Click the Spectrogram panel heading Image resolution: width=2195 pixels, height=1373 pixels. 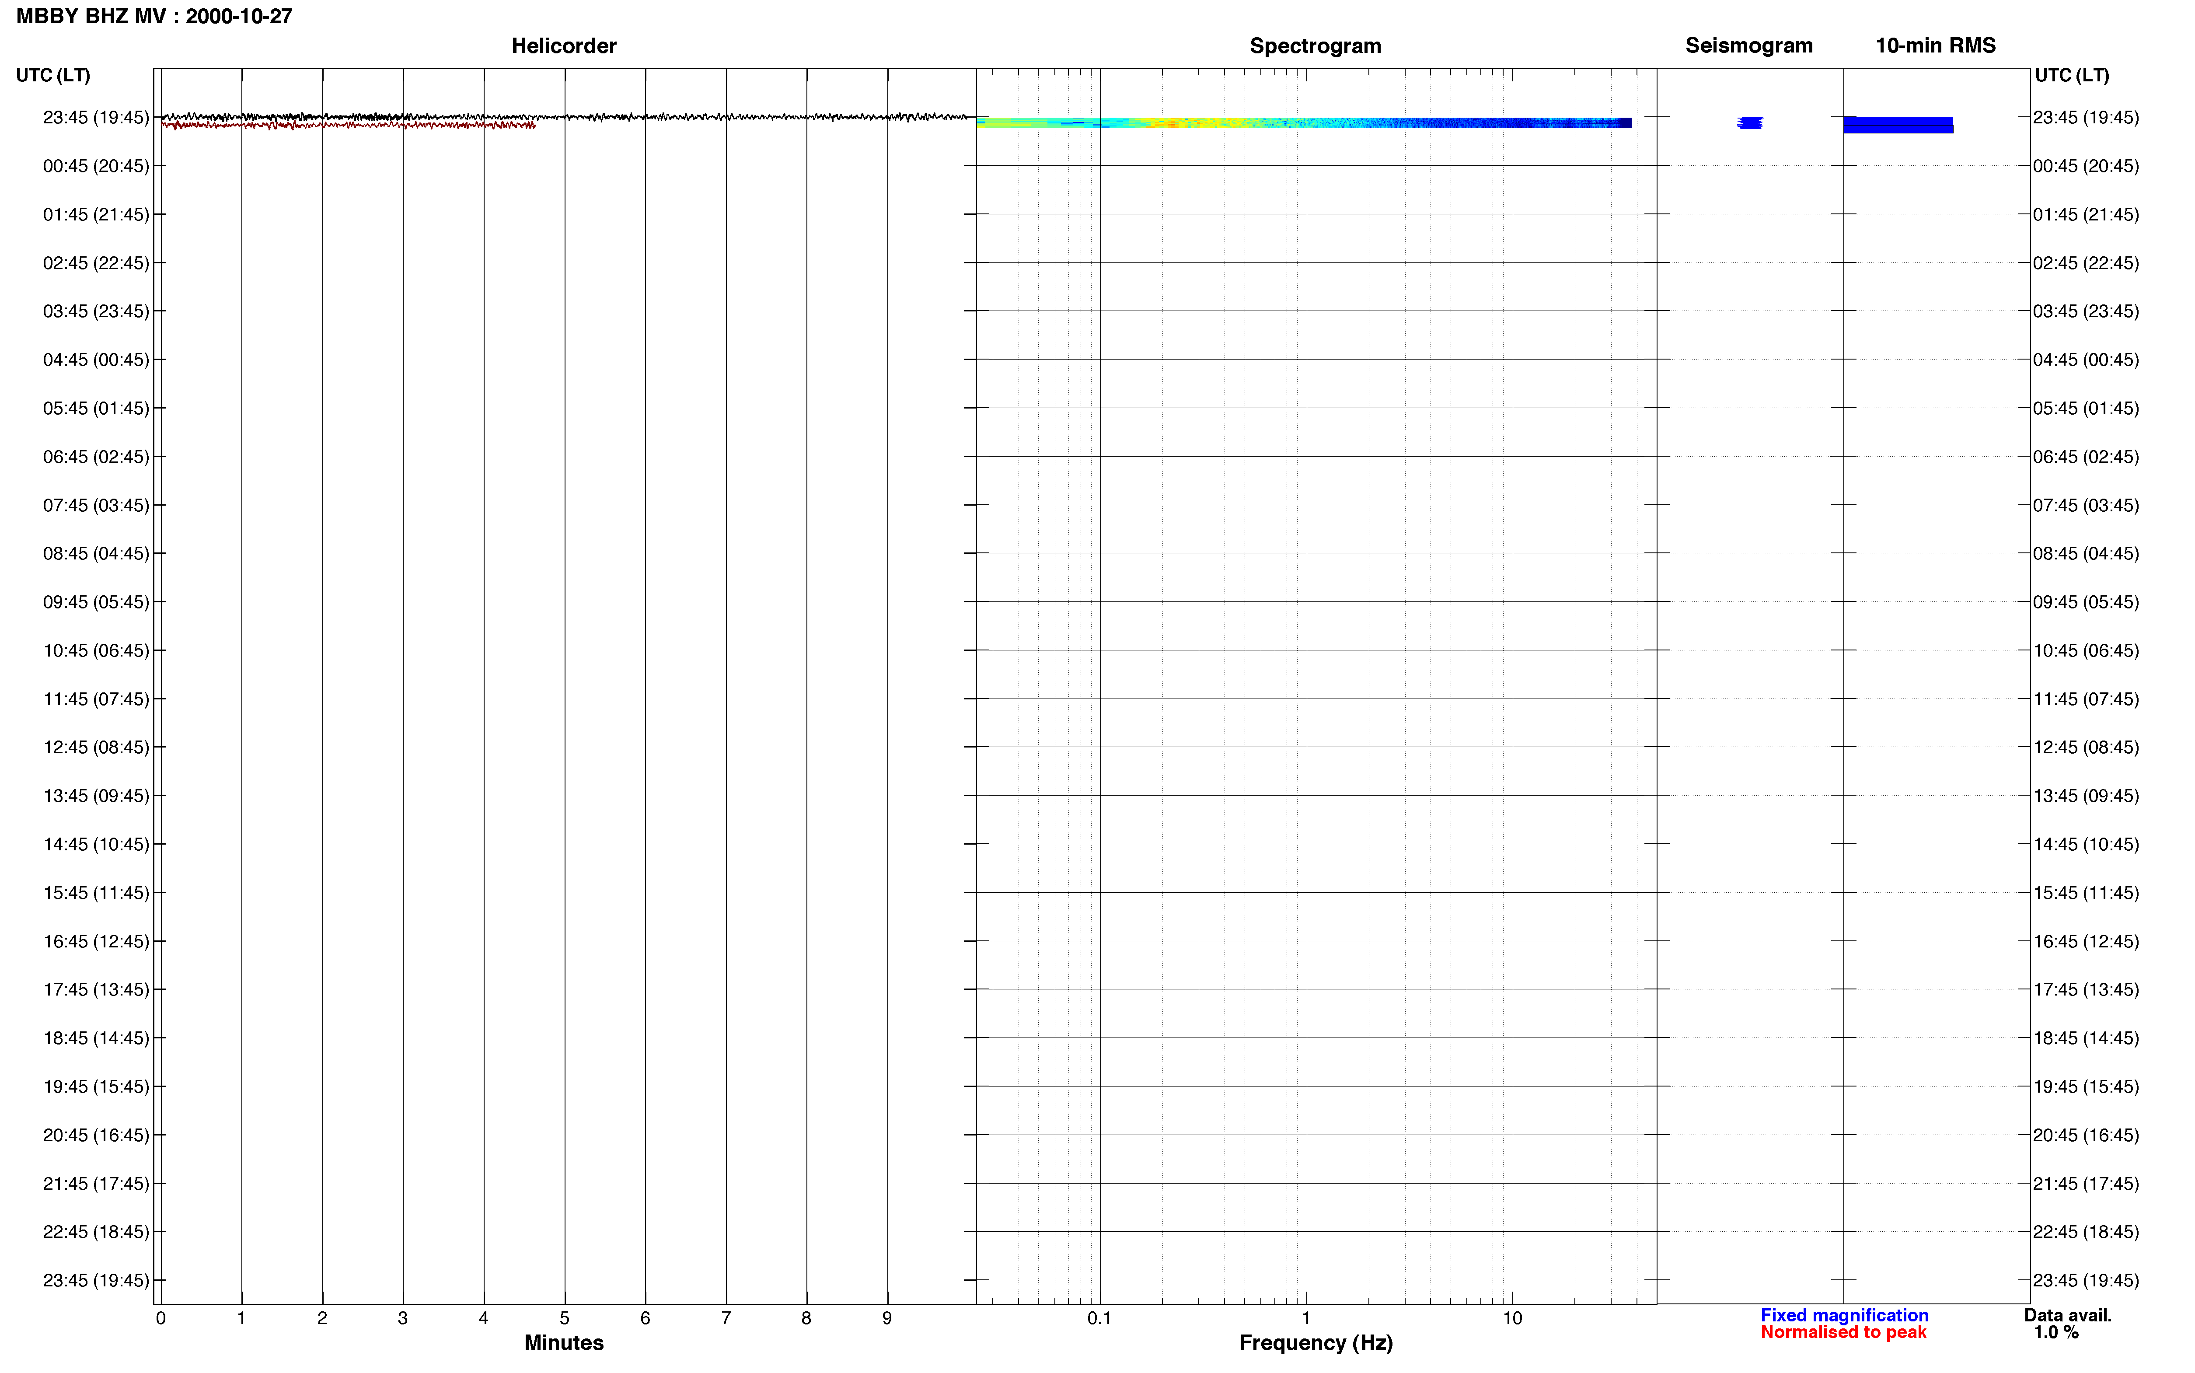tap(1316, 45)
